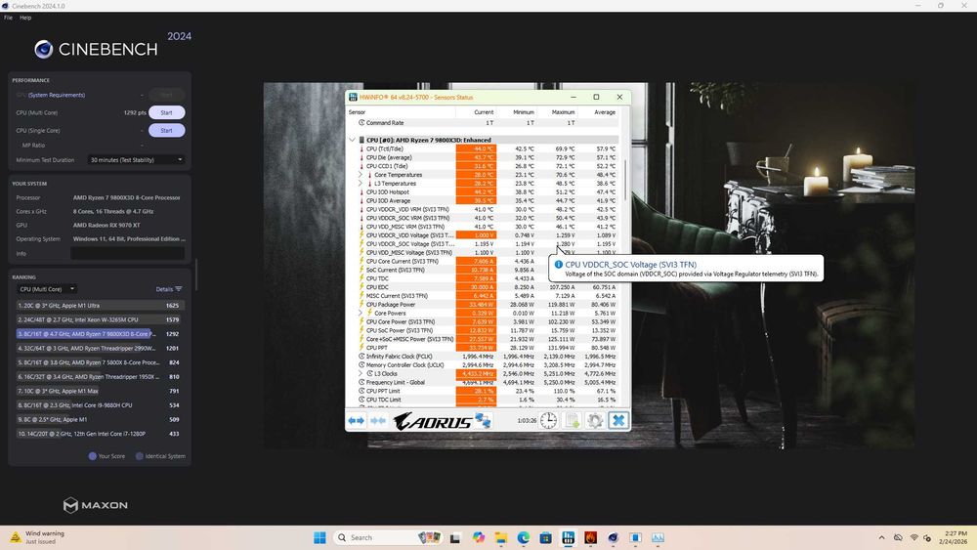Click the Average column header

[x=605, y=112]
